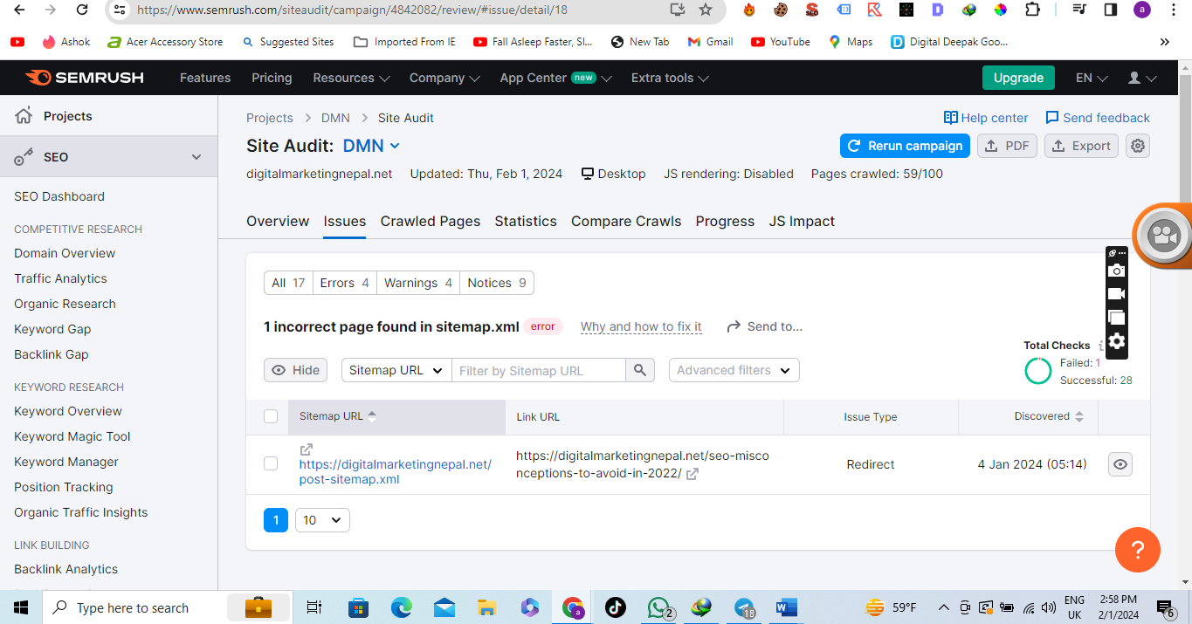Open external link icon after seo-misconceptions URL
Screen dimensions: 1192x624
(x=692, y=474)
